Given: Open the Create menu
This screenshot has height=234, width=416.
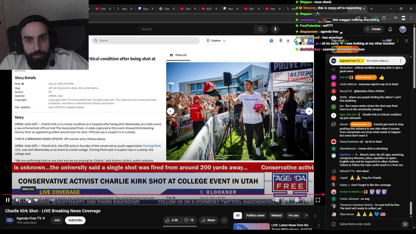Looking at the screenshot, I should click(x=373, y=29).
